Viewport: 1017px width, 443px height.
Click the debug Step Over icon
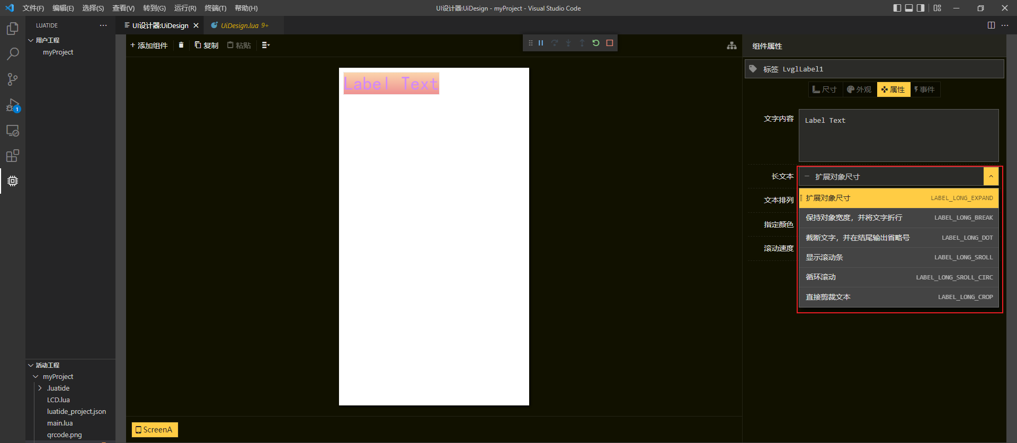point(555,43)
